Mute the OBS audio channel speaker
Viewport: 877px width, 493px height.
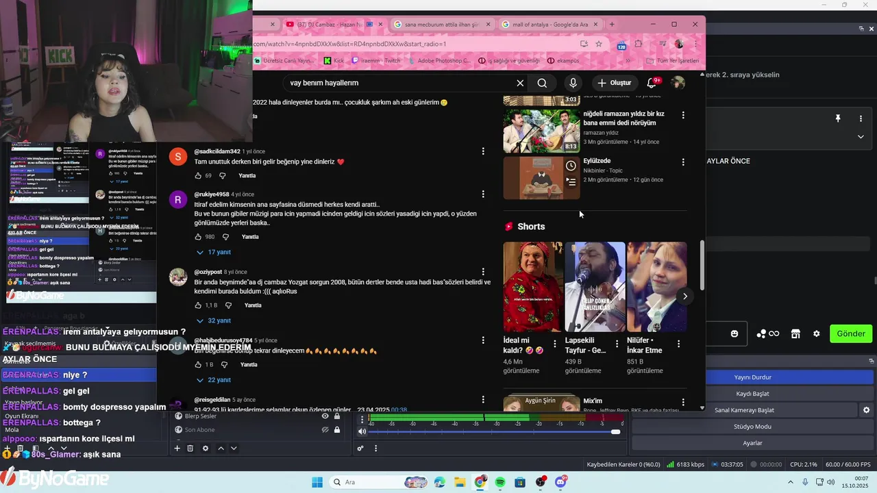(x=362, y=431)
